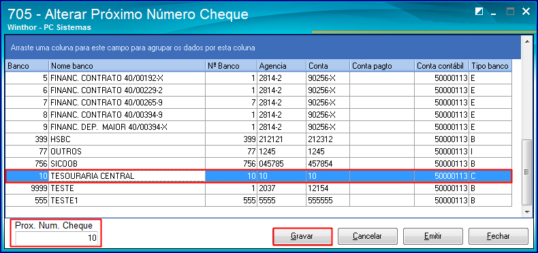This screenshot has height=253, width=538.
Task: Click the Fechar button
Action: [x=499, y=236]
